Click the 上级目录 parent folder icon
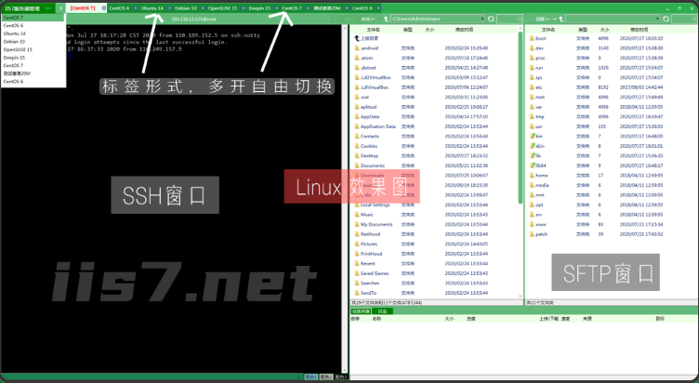The image size is (699, 383). 357,38
